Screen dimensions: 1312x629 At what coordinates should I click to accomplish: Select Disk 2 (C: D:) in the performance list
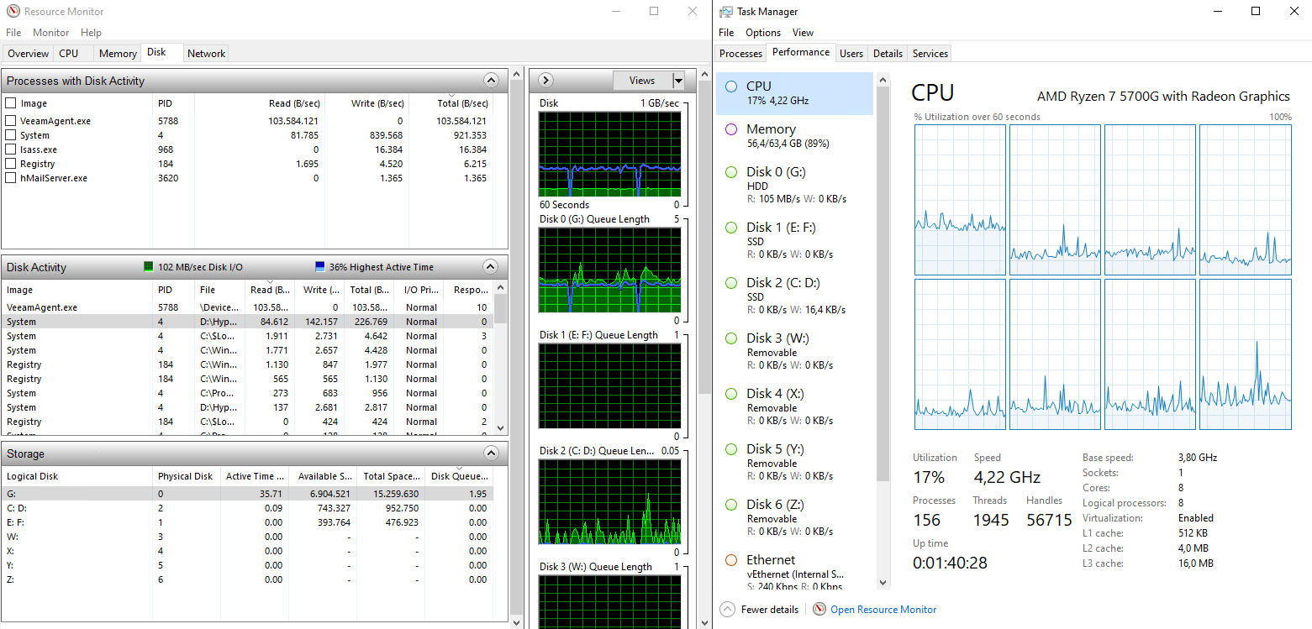point(794,296)
